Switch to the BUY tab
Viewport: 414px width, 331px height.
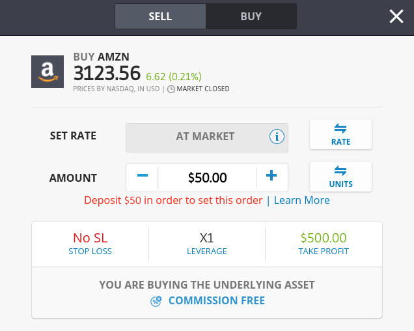tap(251, 16)
